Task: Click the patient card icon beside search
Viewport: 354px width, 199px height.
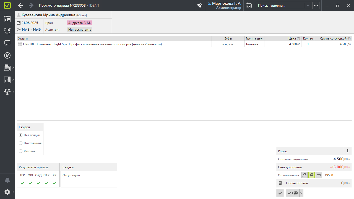Action: (x=249, y=5)
